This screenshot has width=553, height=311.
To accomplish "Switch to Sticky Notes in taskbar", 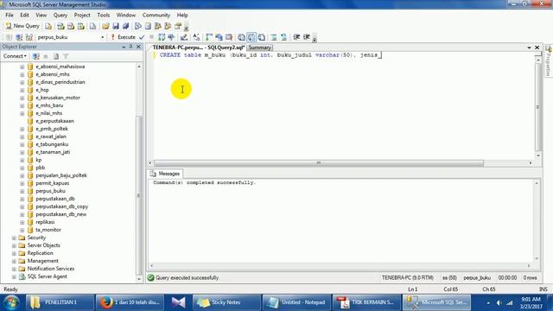I will point(226,302).
